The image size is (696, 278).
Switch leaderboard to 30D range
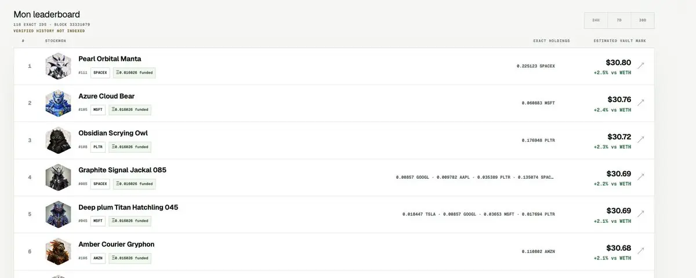point(643,20)
